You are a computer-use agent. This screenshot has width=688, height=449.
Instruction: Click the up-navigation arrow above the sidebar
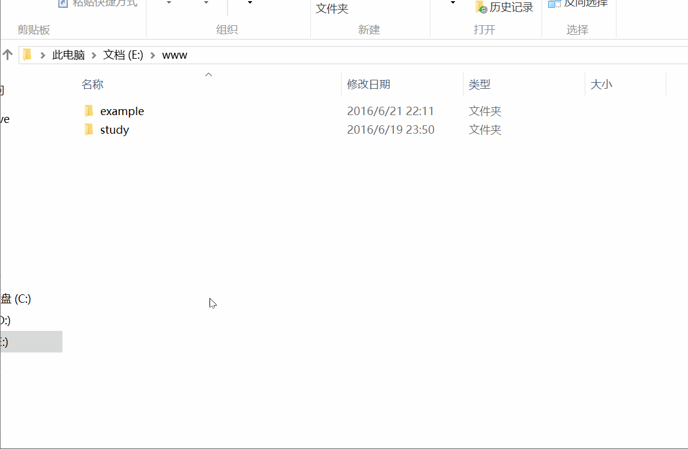click(x=8, y=55)
